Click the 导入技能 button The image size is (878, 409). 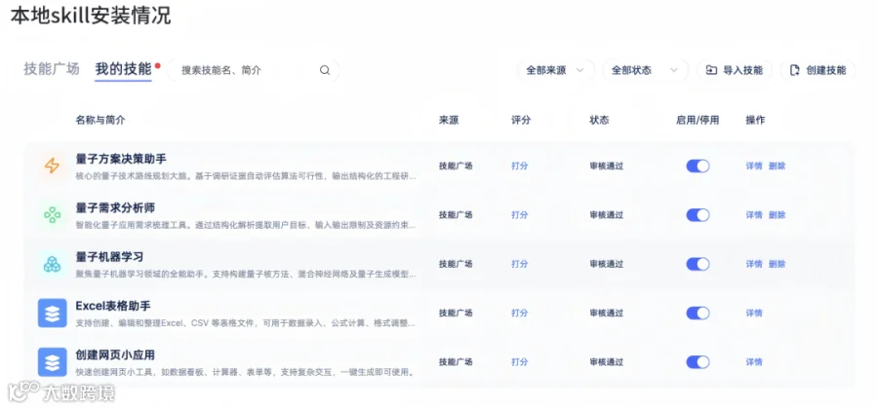(734, 70)
